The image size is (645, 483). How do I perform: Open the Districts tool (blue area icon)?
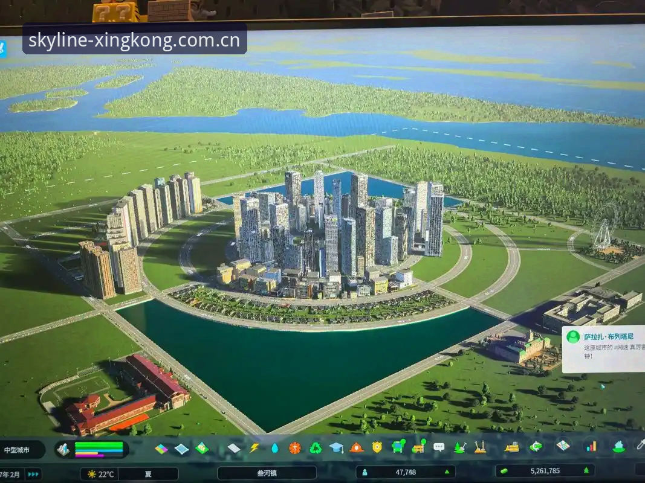pos(181,449)
